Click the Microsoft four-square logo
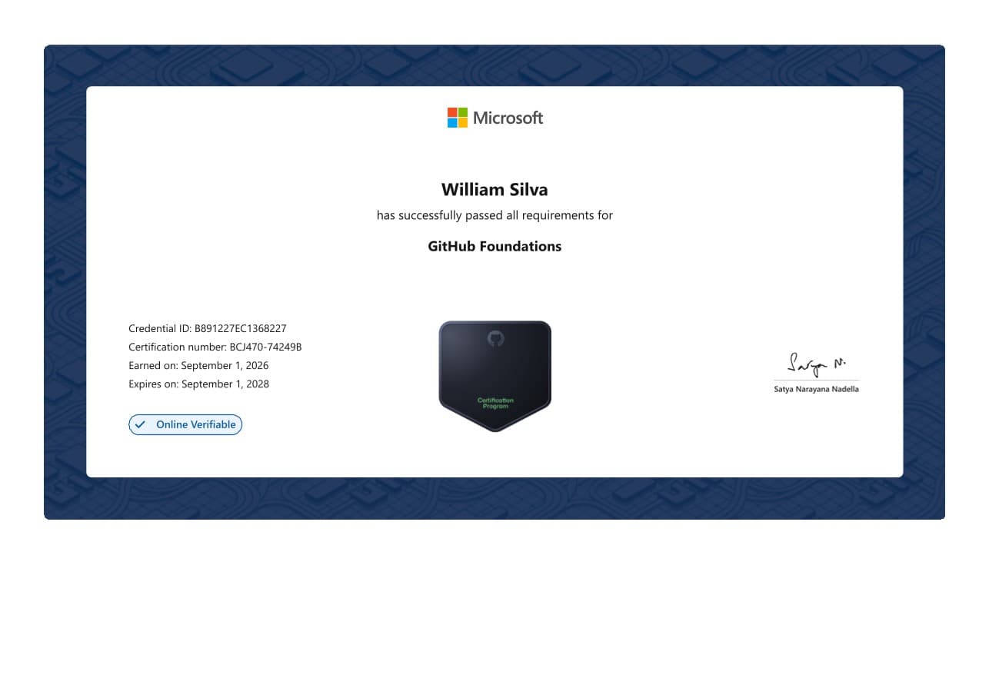The height and width of the screenshot is (698, 989). (458, 118)
